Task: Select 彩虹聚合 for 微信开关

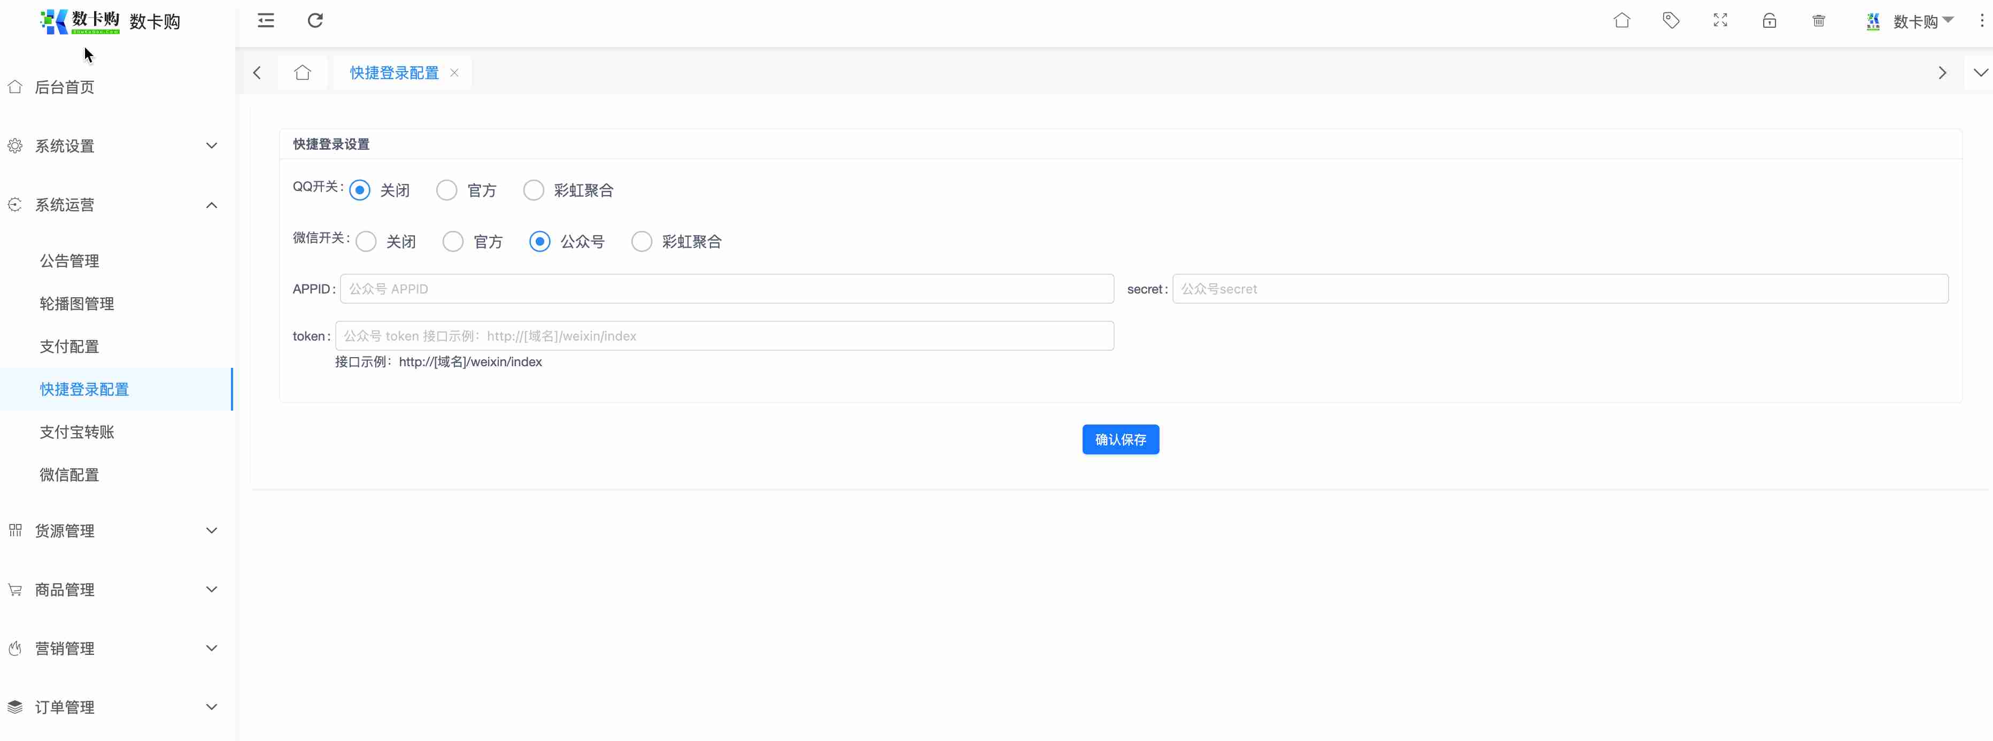Action: (642, 242)
